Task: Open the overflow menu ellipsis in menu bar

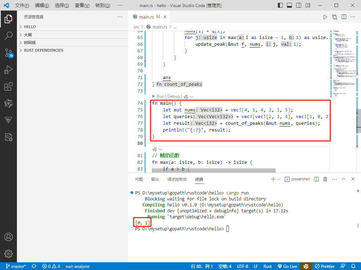Action: click(120, 5)
